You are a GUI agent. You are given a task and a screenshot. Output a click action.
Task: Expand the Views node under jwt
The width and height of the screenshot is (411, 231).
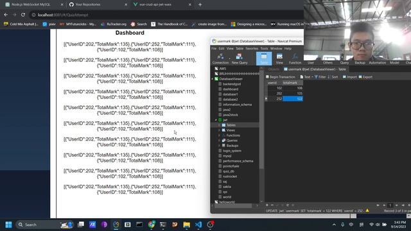220,130
